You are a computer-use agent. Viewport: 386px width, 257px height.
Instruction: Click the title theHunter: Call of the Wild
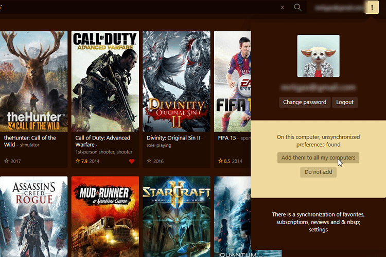point(30,141)
